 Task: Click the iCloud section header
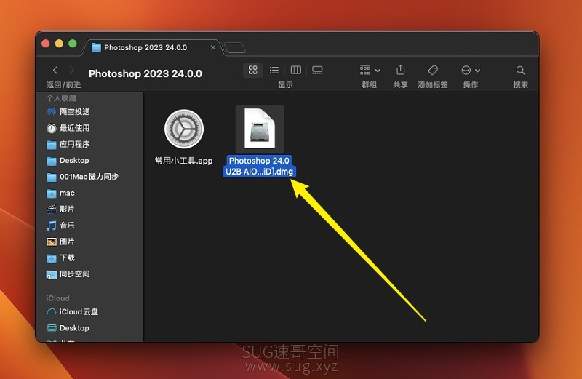[x=57, y=298]
